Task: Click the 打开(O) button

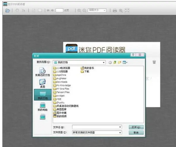Action: click(x=136, y=127)
